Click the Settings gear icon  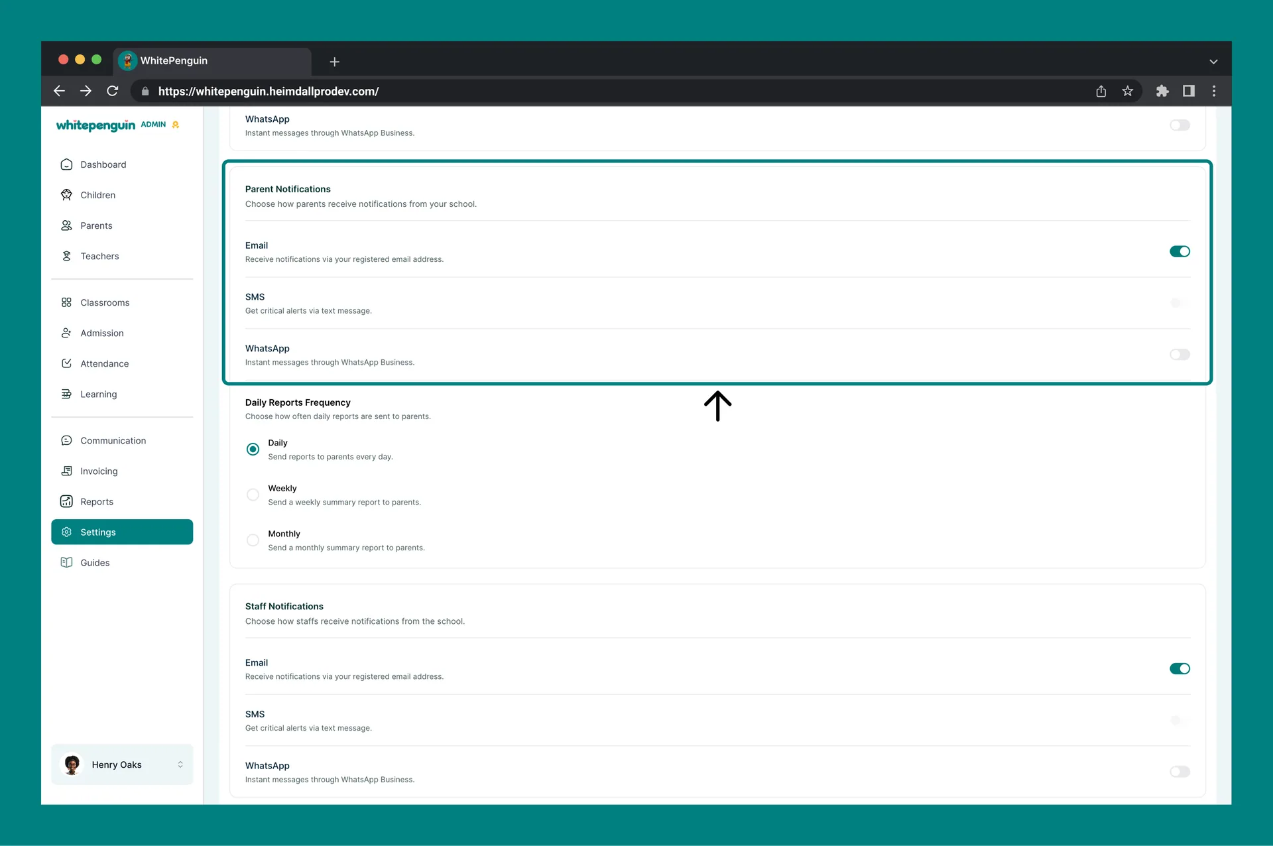point(66,532)
